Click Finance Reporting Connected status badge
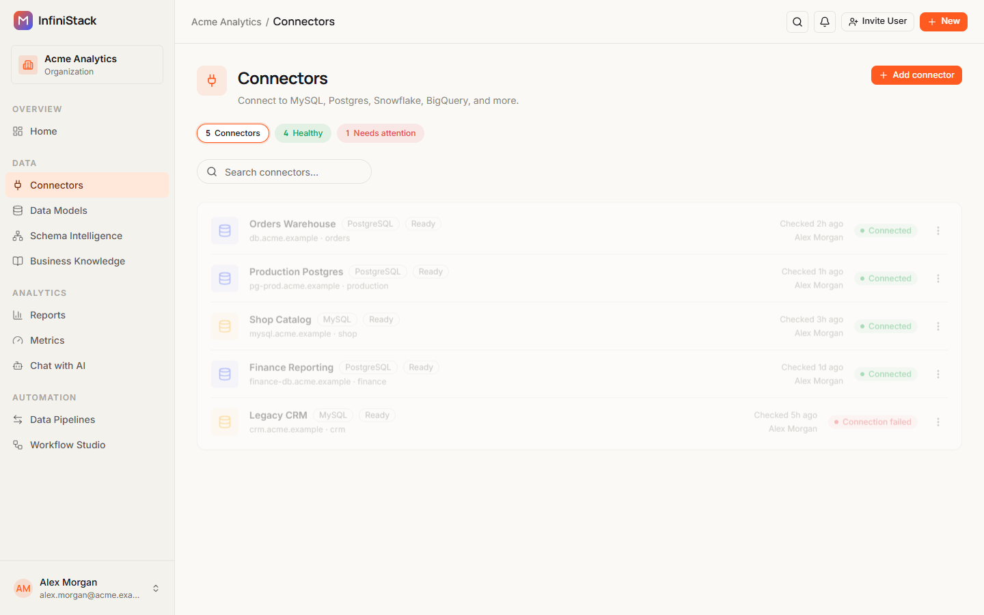This screenshot has height=615, width=984. point(886,374)
